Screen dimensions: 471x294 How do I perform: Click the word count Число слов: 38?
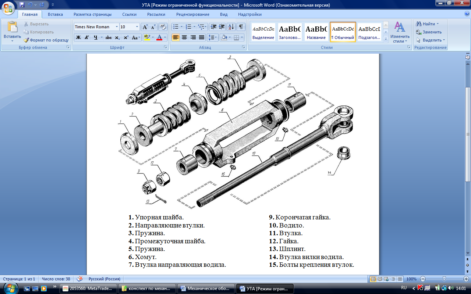pos(56,279)
